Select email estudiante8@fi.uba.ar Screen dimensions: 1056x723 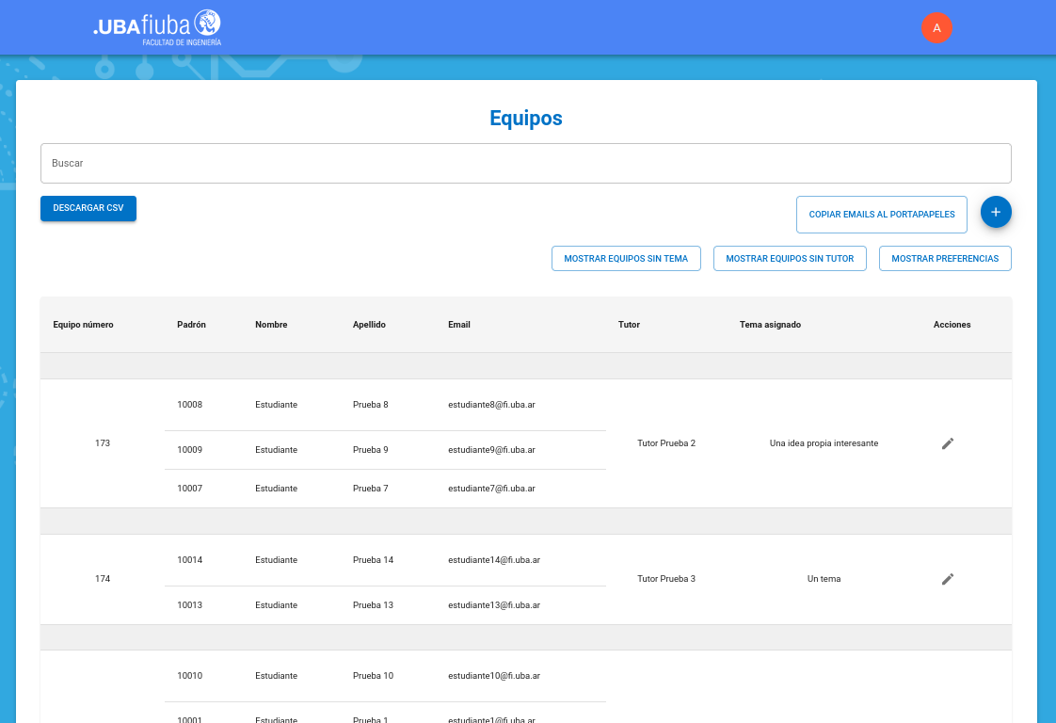coord(491,405)
